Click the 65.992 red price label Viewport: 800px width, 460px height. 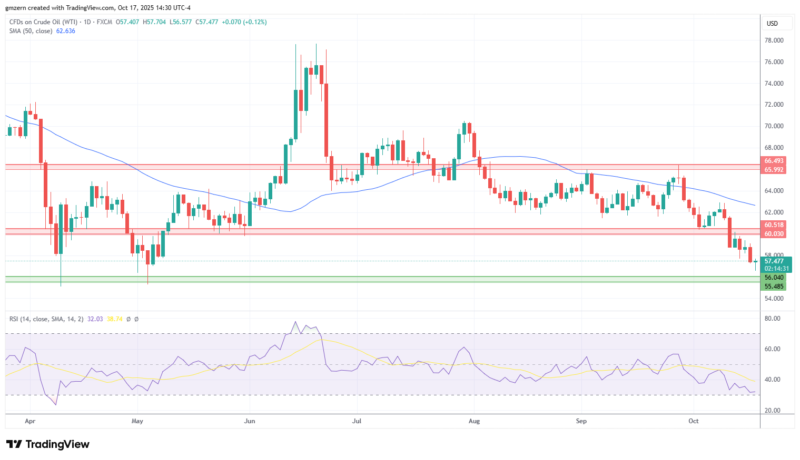point(774,169)
